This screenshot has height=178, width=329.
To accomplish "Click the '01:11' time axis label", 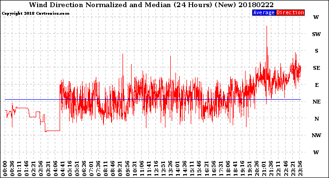I will pyautogui.click(x=20, y=169).
